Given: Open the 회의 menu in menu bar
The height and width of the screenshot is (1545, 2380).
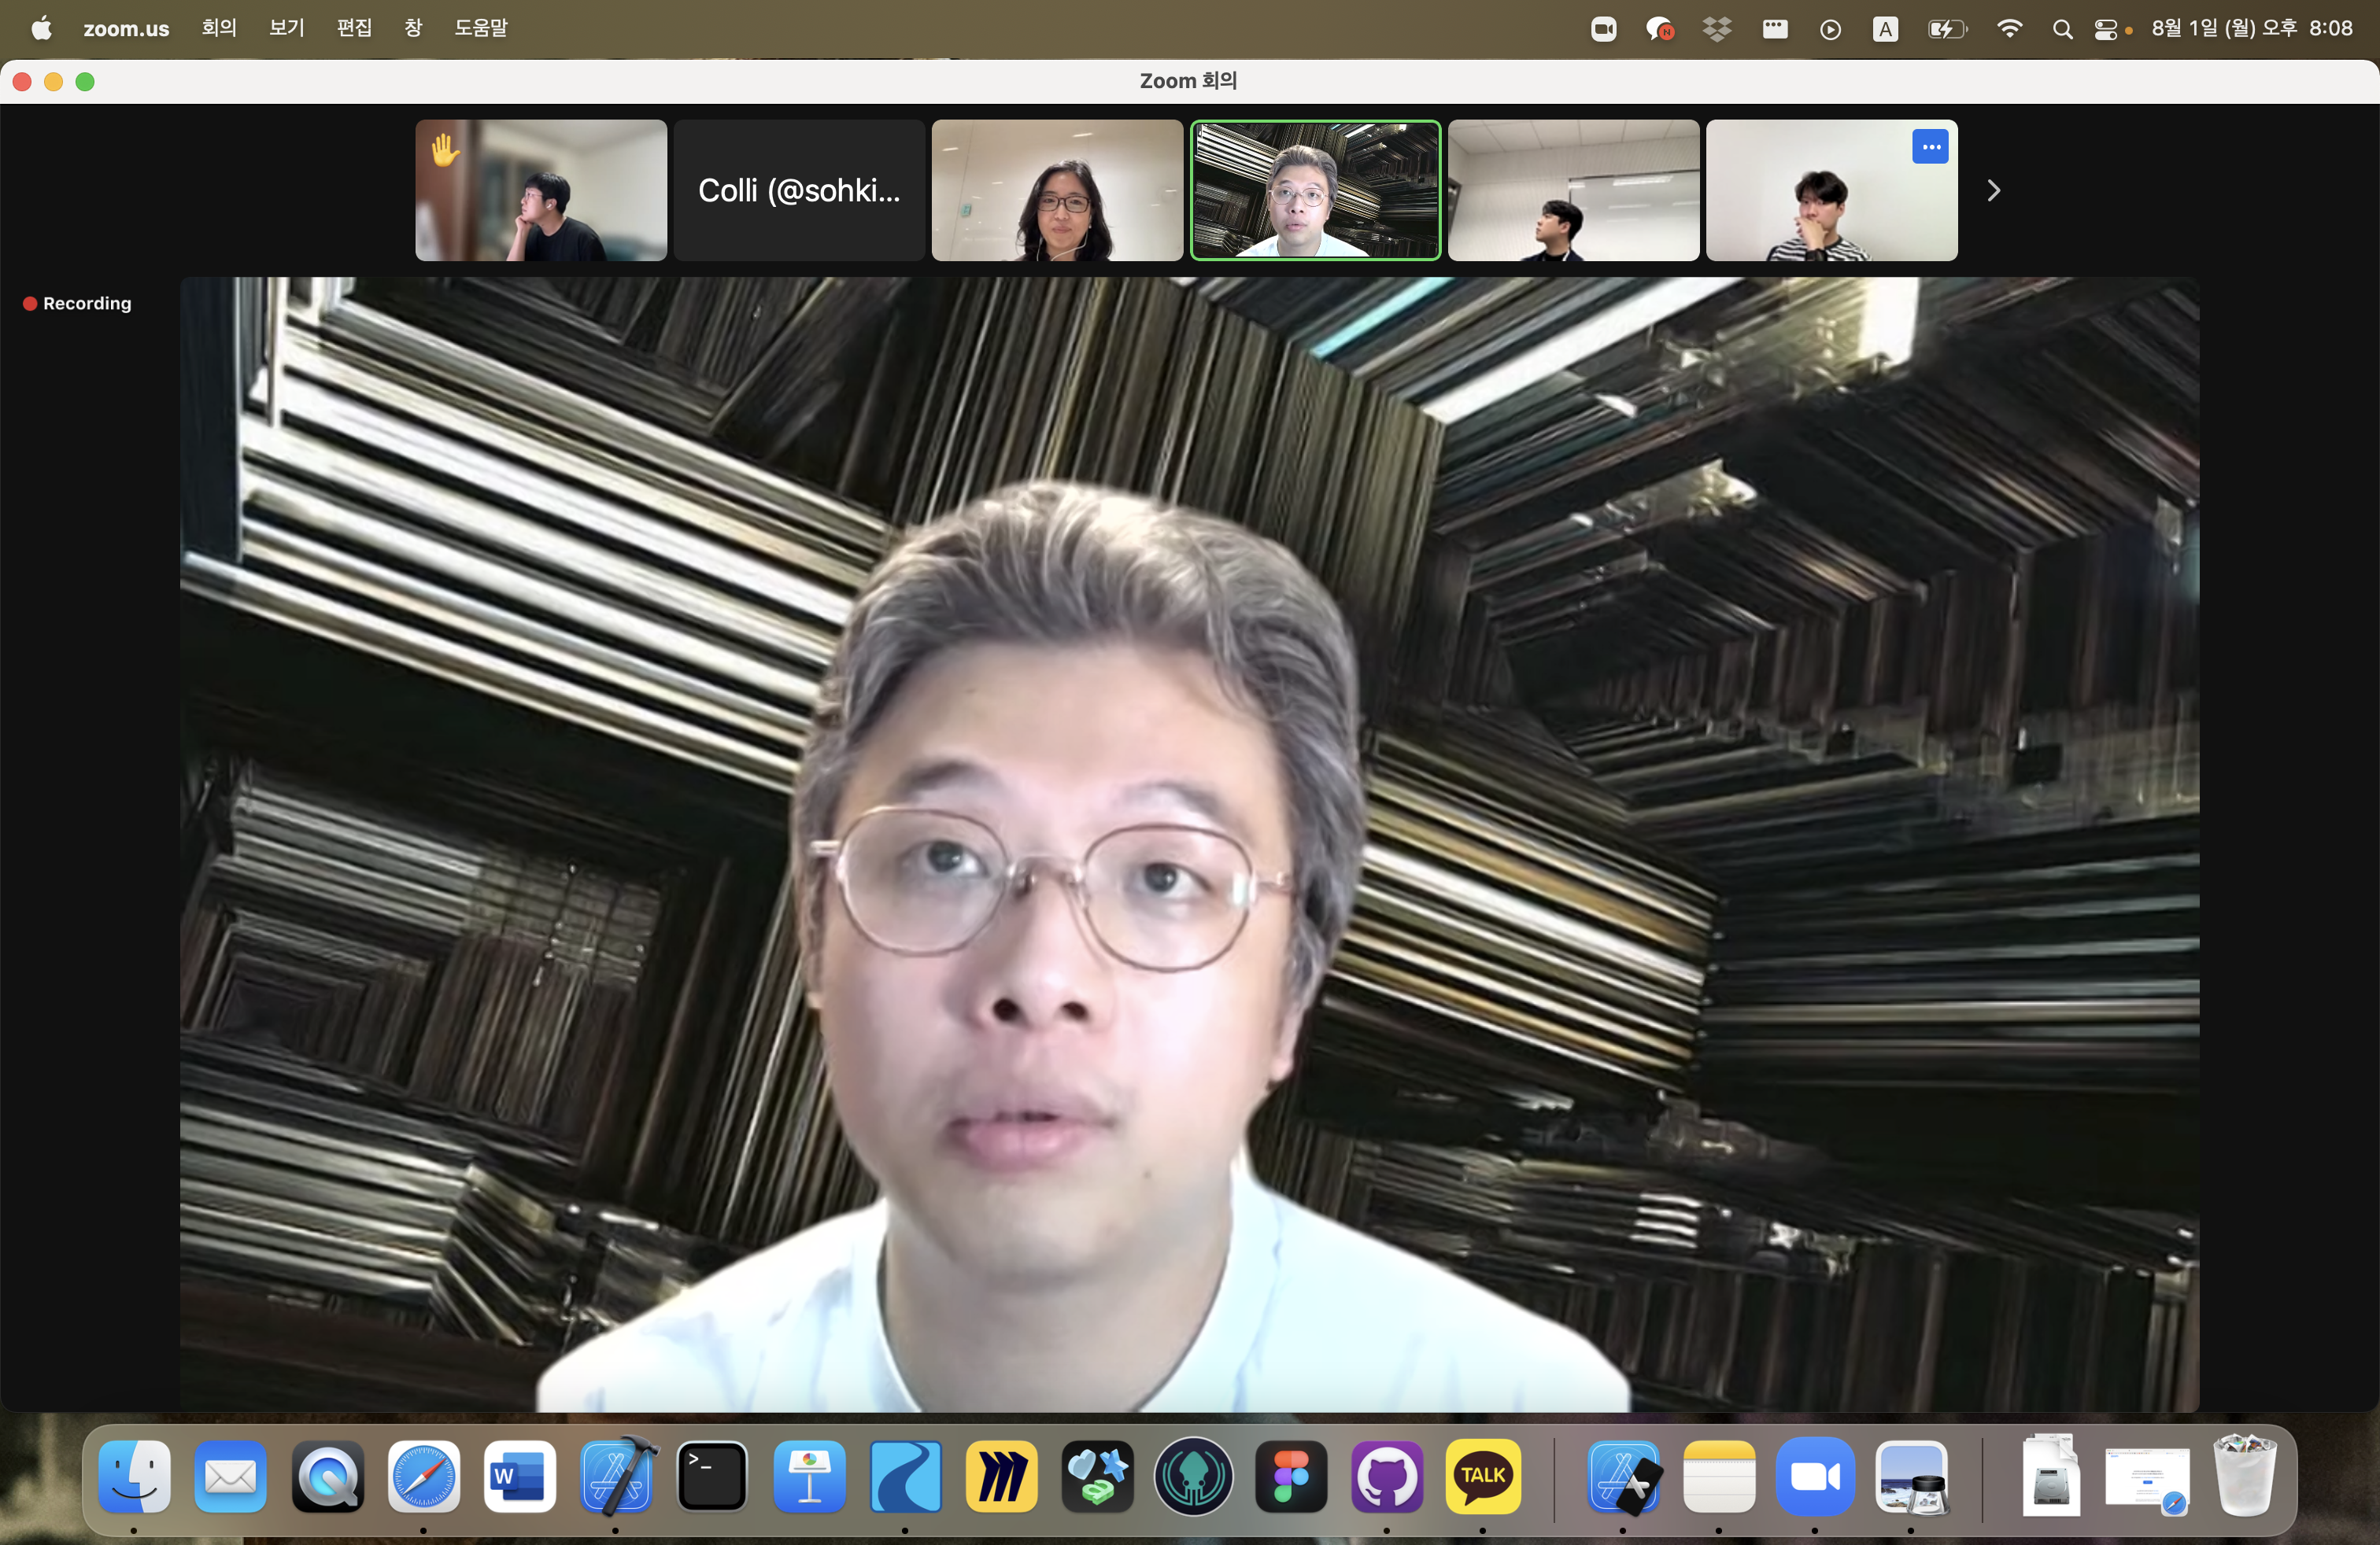Looking at the screenshot, I should click(218, 28).
